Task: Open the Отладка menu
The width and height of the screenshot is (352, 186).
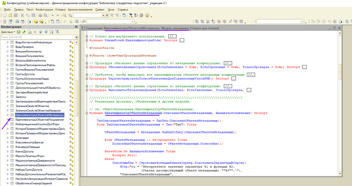Action: (60, 10)
